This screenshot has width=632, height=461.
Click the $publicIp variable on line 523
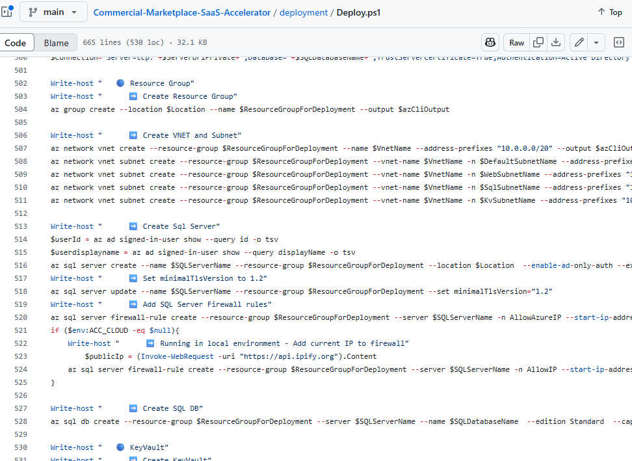point(105,356)
